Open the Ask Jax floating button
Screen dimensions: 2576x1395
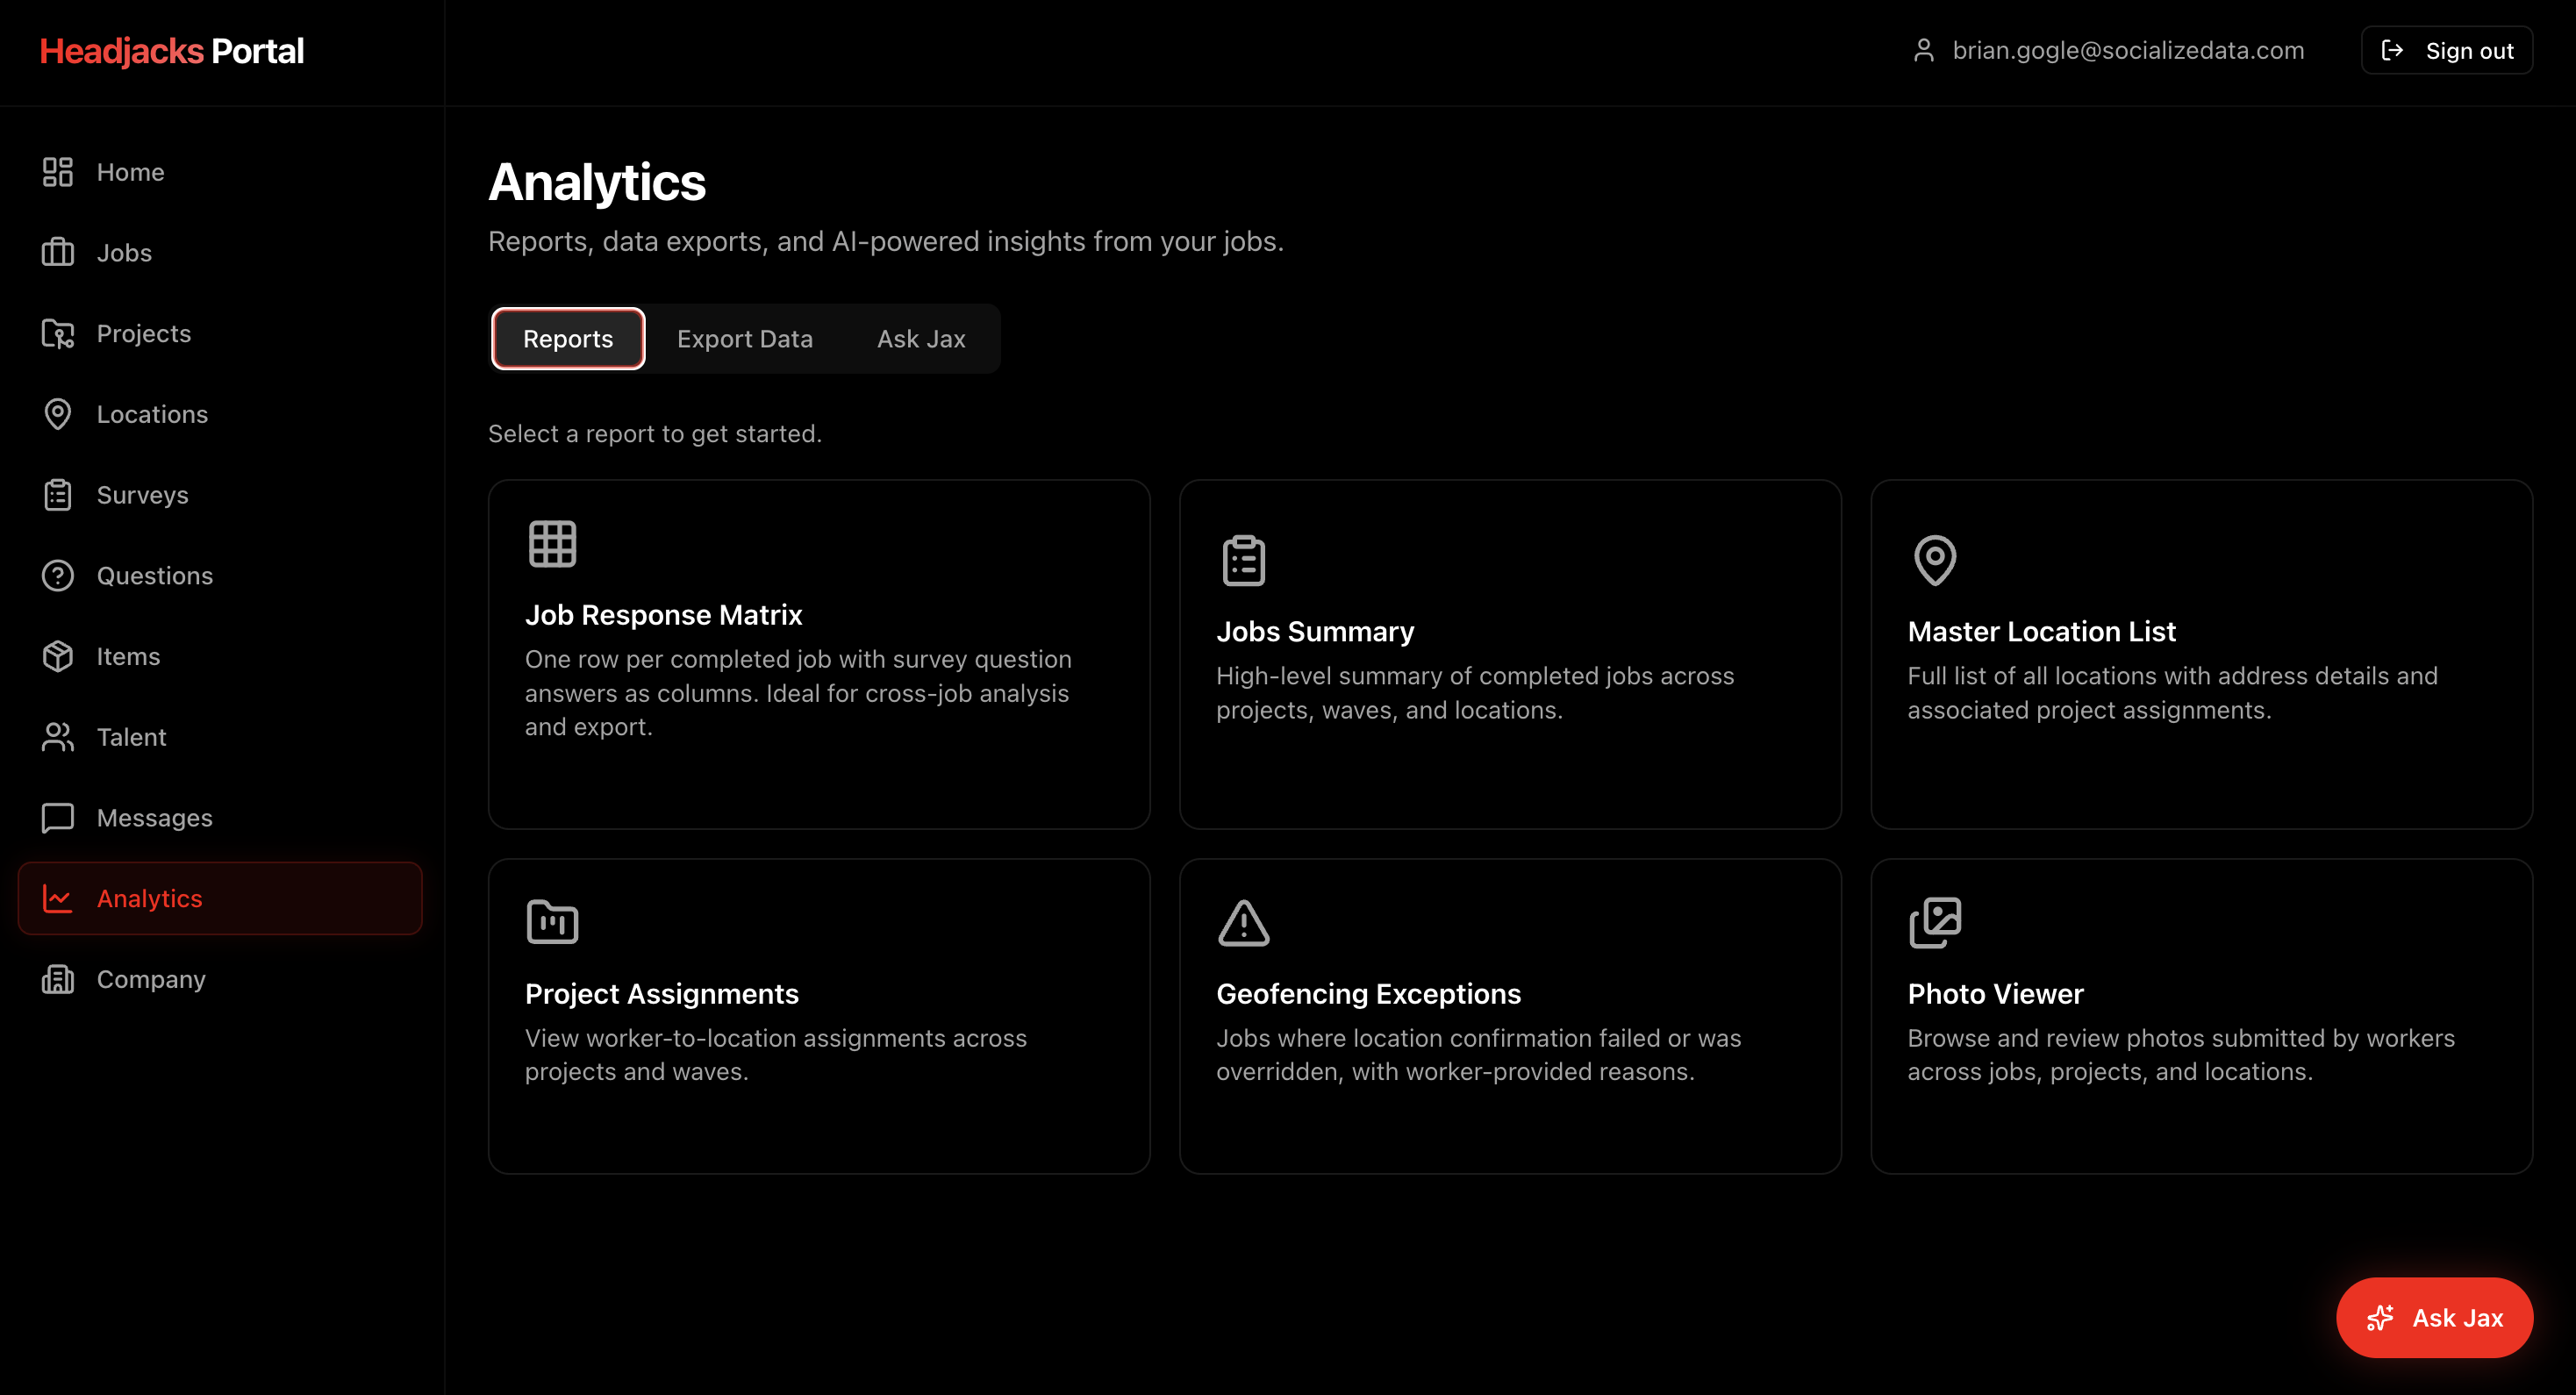click(x=2434, y=1318)
